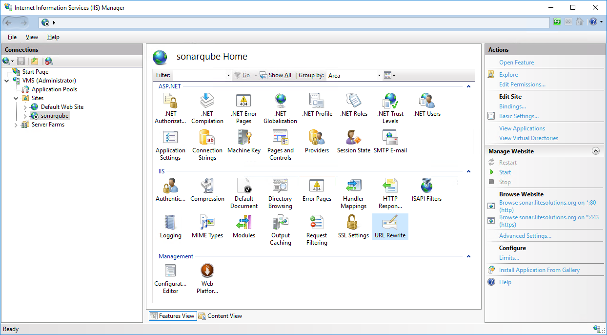Screen dimensions: 607x335
Task: Select the .NET Roles icon
Action: (x=354, y=105)
